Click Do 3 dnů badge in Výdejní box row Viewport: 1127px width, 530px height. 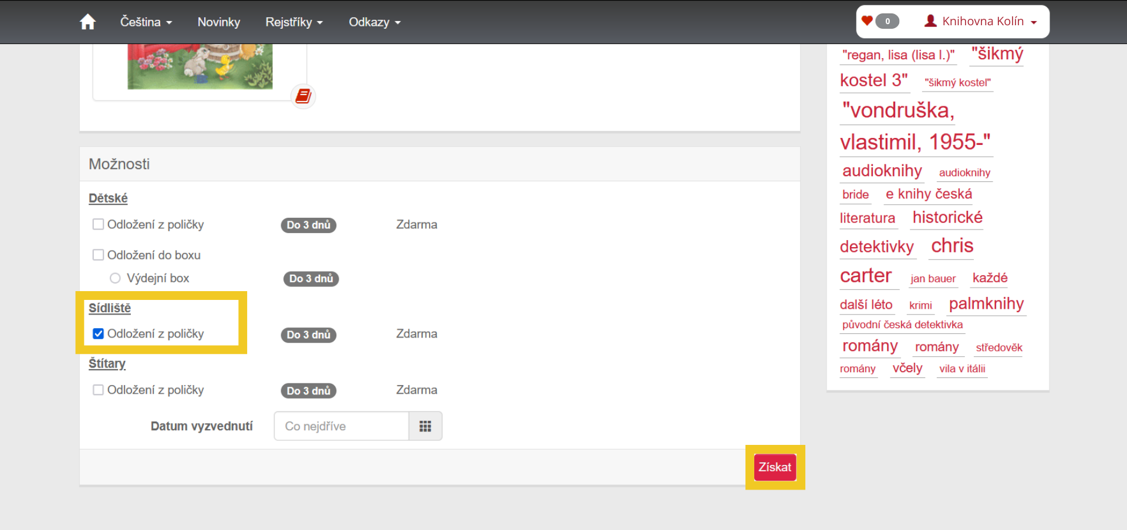(x=311, y=279)
